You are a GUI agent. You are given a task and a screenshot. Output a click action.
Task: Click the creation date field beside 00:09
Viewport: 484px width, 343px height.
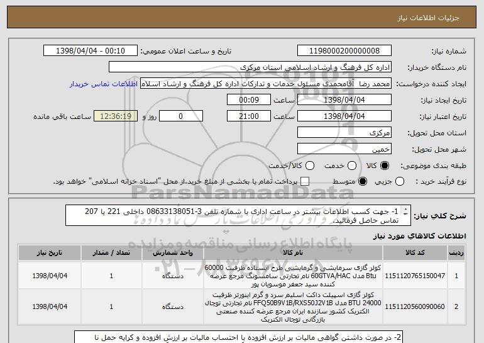point(344,100)
